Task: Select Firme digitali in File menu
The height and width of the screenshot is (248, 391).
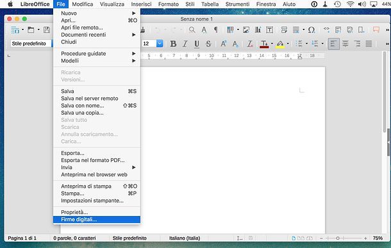Action: tap(97, 220)
